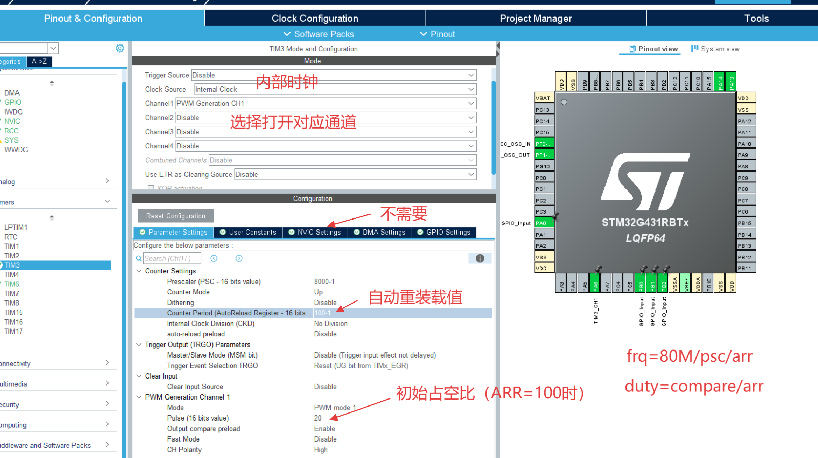
Task: Open the NVIC Settings tab
Action: click(315, 233)
